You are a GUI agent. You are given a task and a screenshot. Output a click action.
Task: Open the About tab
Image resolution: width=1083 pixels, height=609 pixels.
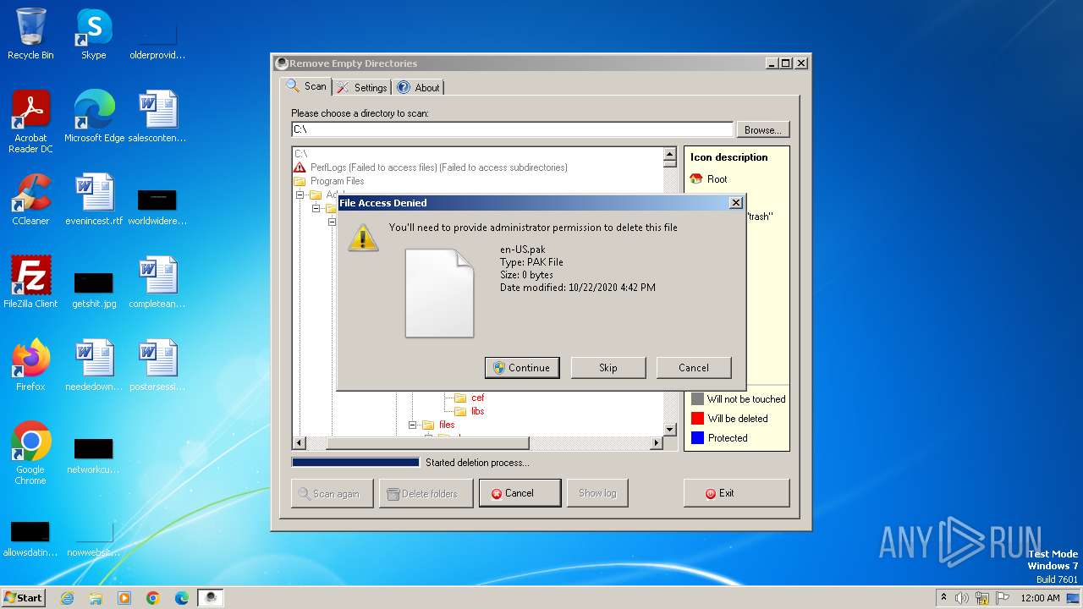(x=418, y=87)
